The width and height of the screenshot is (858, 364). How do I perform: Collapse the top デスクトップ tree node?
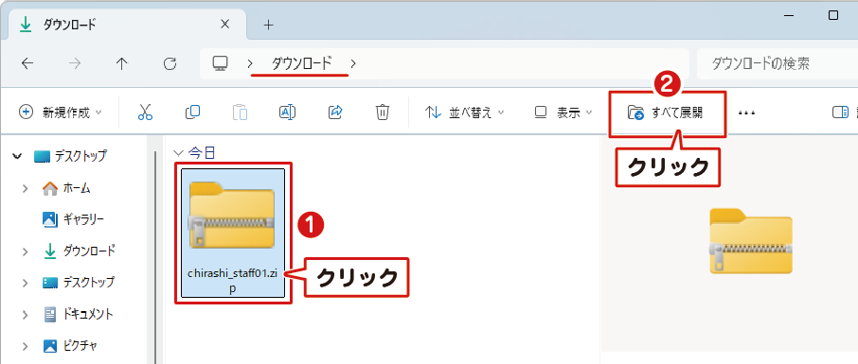[18, 156]
